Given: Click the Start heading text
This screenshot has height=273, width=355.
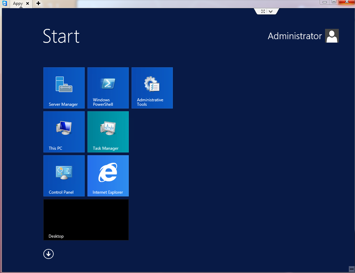Looking at the screenshot, I should tap(61, 36).
